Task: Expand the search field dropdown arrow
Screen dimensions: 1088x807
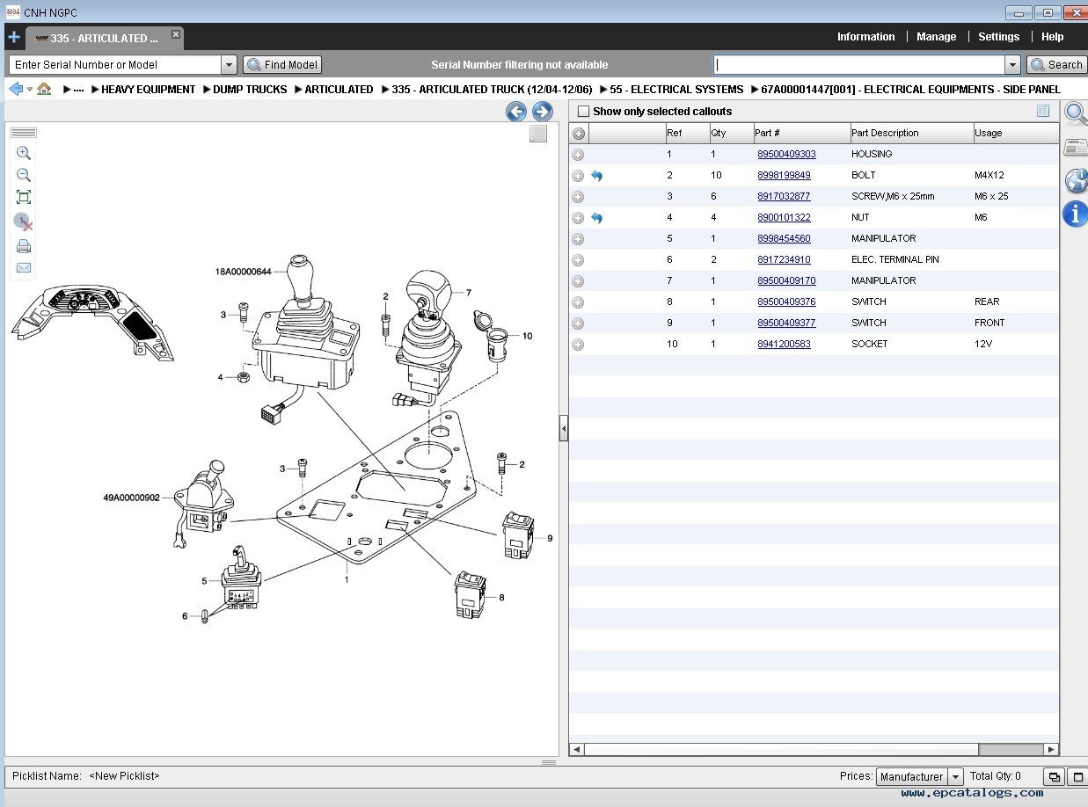Action: 1012,65
